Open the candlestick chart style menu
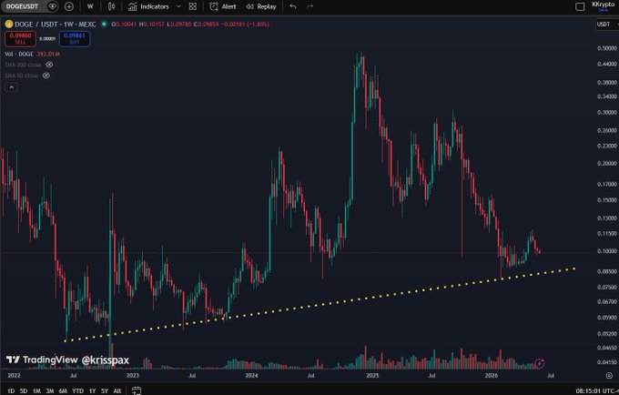Image resolution: width=619 pixels, height=395 pixels. 112,6
